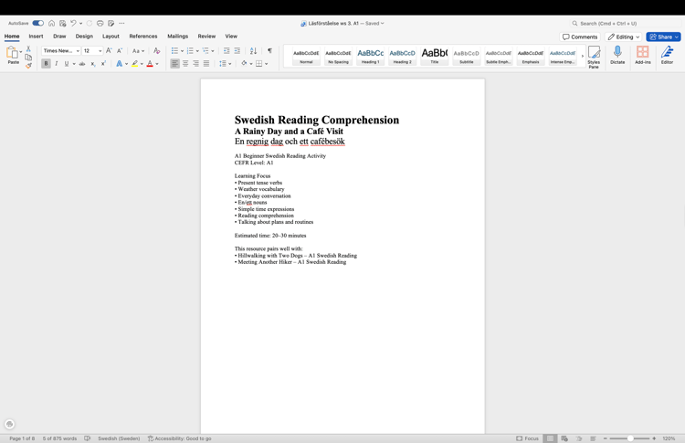
Task: Open highlight color dropdown arrow
Action: 142,64
